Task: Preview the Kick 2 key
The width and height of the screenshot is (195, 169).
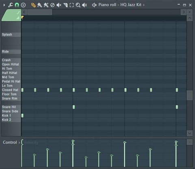Action: 11,120
